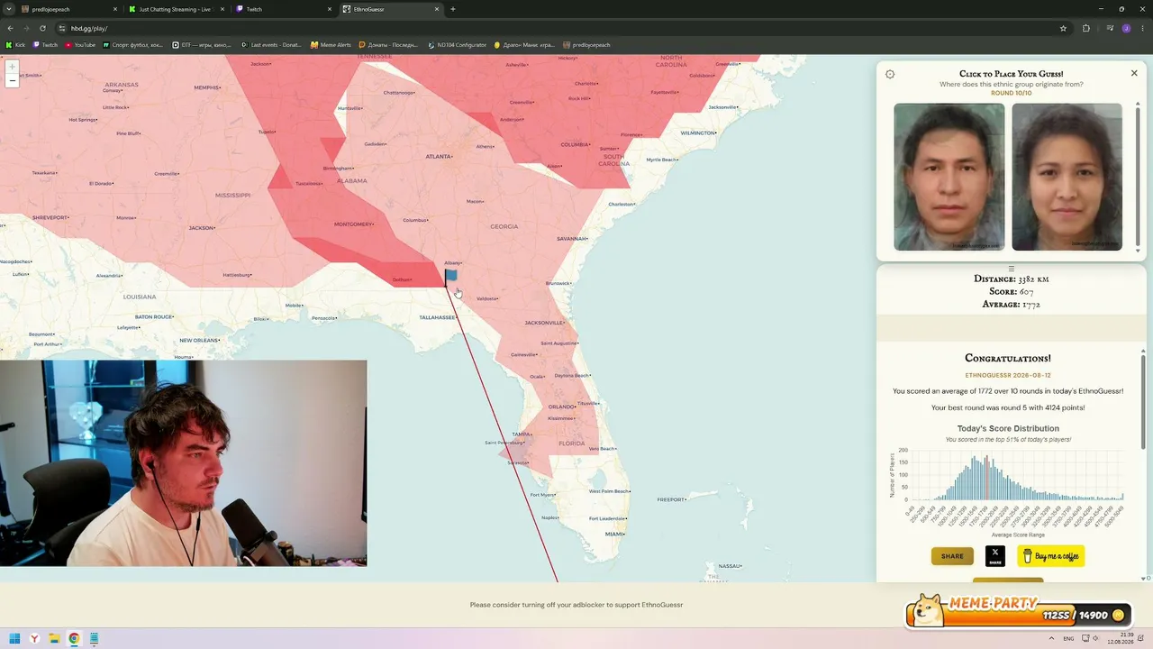This screenshot has height=649, width=1153.
Task: Share results on X
Action: pyautogui.click(x=995, y=556)
